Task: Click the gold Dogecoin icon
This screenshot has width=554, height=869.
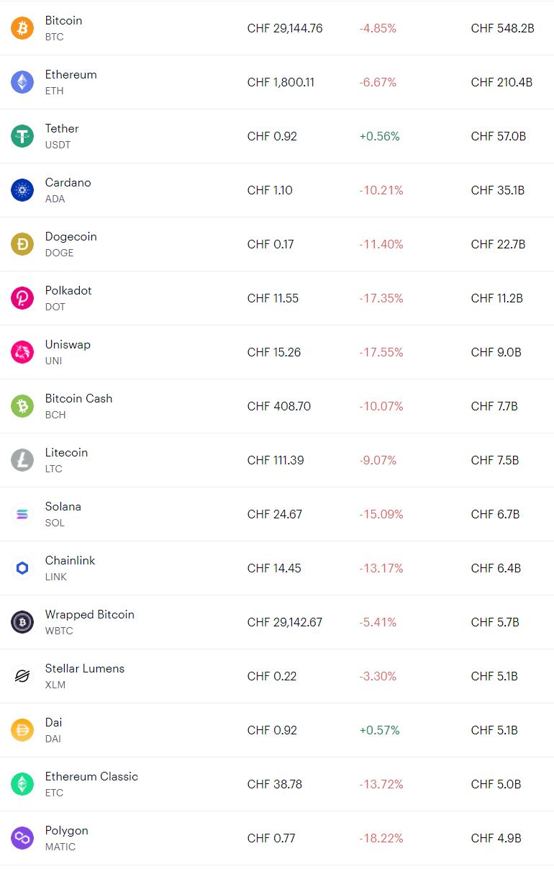Action: pos(22,244)
